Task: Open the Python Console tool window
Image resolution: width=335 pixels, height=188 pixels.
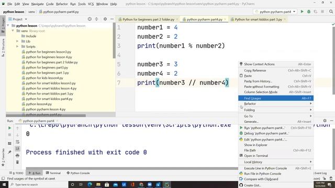Action: click(78, 173)
